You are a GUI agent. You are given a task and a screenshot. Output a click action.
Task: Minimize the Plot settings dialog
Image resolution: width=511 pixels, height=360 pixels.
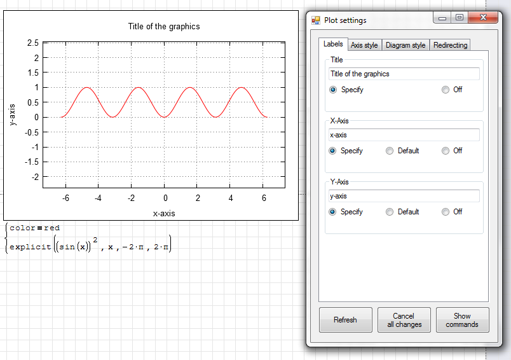(443, 18)
